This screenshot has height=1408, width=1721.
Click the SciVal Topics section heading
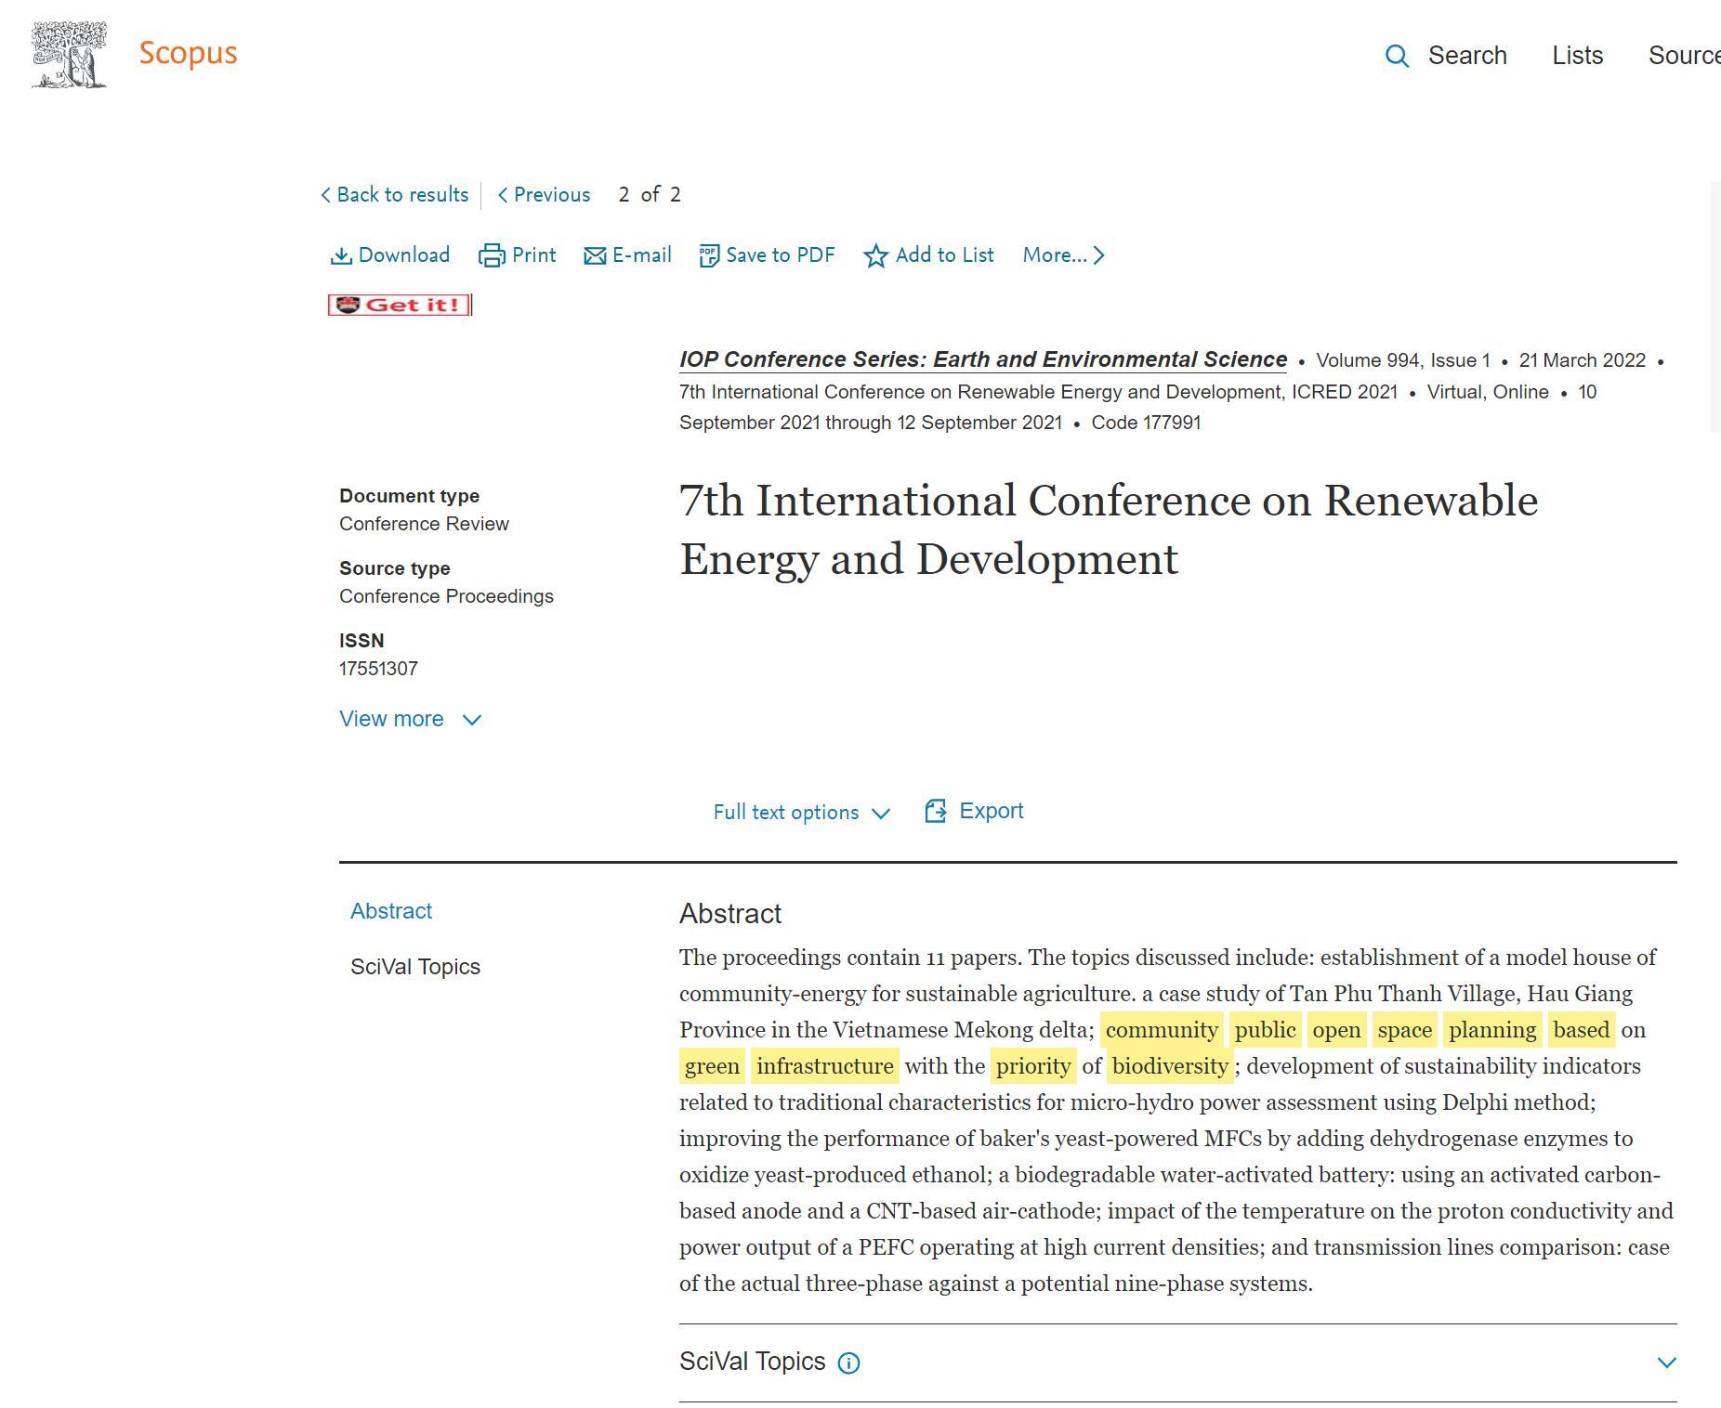tap(753, 1362)
